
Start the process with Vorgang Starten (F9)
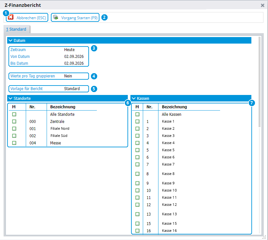pos(75,18)
